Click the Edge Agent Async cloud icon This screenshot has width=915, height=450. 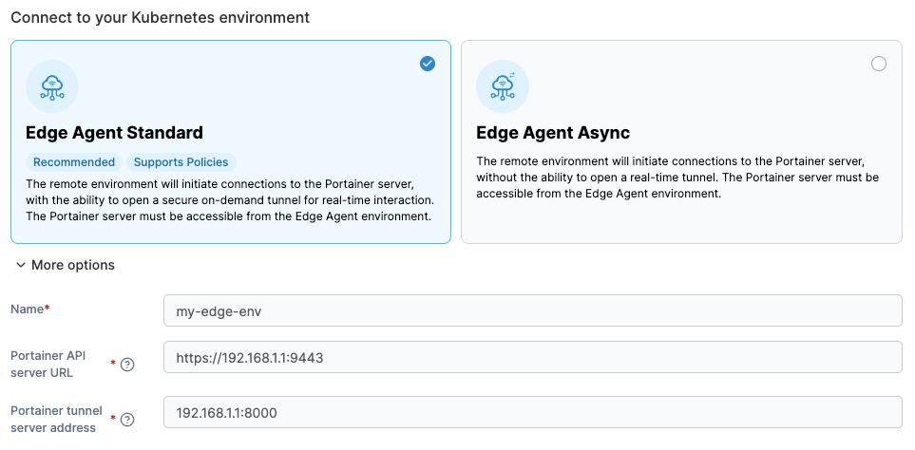click(x=502, y=87)
